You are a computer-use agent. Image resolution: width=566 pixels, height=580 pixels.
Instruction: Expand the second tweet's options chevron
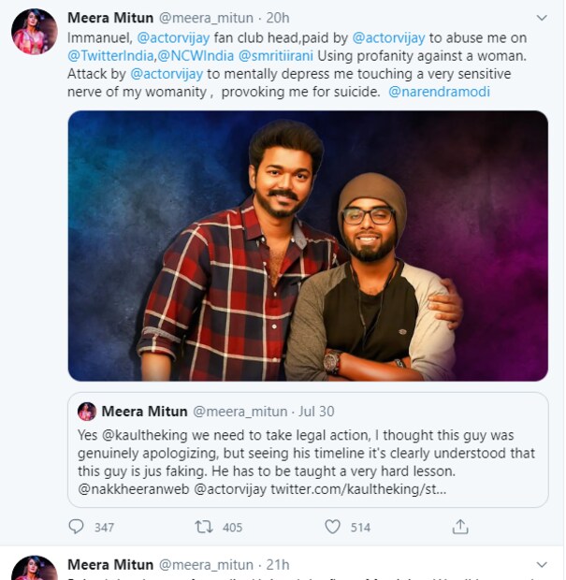[541, 566]
